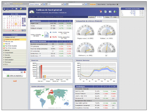This screenshot has width=148, height=112.
Task: Click the tall red bar in Sources chart
Action: (x=41, y=72)
